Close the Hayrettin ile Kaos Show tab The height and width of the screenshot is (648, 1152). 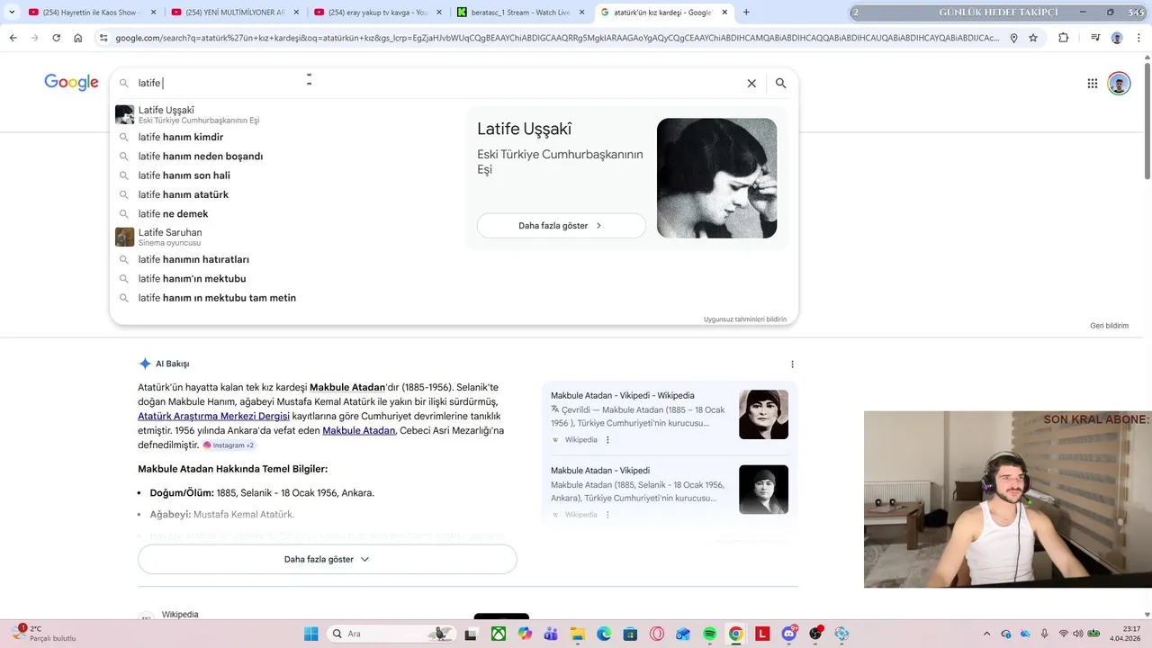pos(153,12)
